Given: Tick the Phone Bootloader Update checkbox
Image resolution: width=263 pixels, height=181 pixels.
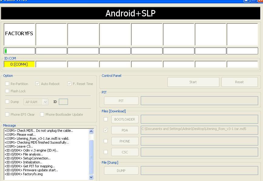Looking at the screenshot, I should [x=42, y=114].
